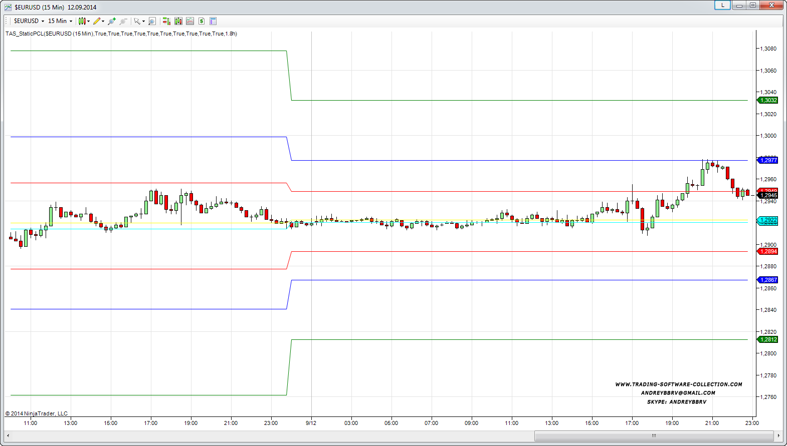Open the Strategies dollar sign icon
The image size is (787, 446).
[202, 21]
